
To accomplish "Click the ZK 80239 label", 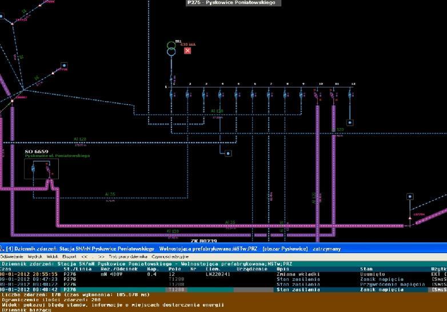I will [203, 241].
